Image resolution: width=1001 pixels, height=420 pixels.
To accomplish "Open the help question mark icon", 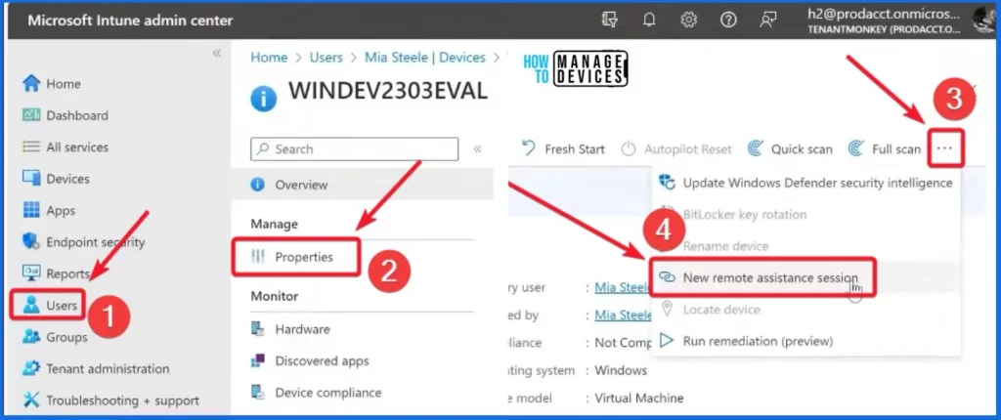I will [x=728, y=21].
